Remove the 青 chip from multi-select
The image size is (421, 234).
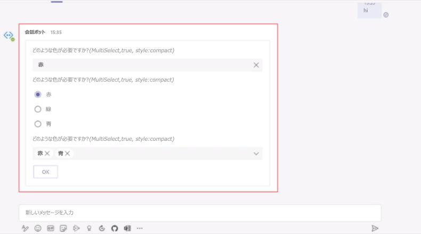pos(67,154)
